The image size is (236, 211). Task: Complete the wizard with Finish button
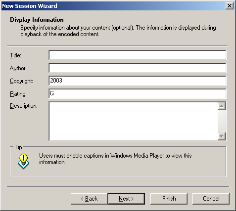point(169,199)
